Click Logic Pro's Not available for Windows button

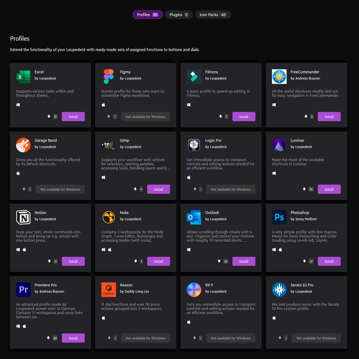click(231, 189)
